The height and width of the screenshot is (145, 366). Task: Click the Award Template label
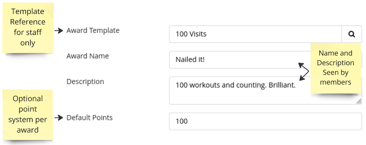(x=93, y=31)
